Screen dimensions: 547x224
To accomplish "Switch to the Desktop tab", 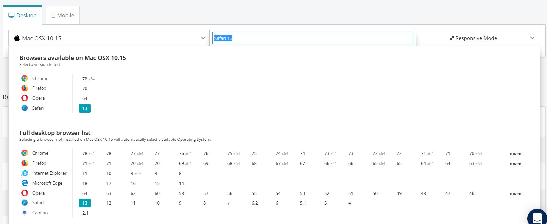I will coord(23,15).
